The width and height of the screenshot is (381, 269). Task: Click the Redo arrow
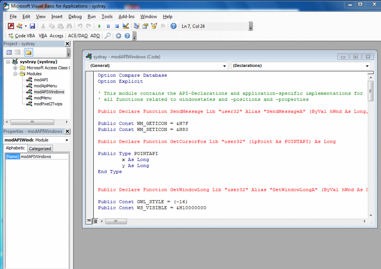pos(89,26)
